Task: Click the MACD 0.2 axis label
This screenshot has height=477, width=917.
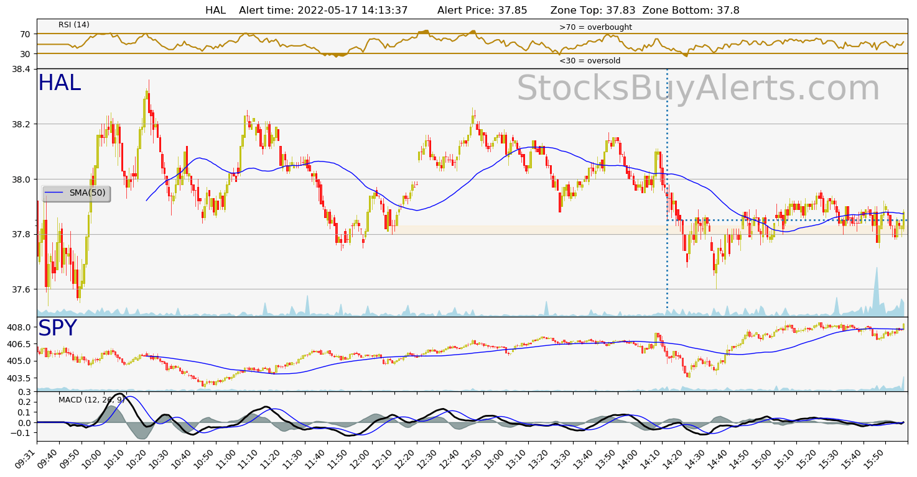Action: (x=23, y=402)
